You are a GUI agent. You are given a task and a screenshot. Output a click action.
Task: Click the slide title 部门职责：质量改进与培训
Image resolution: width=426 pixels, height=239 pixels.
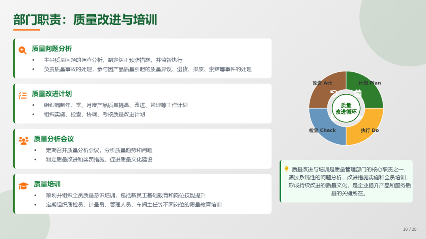tap(85, 20)
